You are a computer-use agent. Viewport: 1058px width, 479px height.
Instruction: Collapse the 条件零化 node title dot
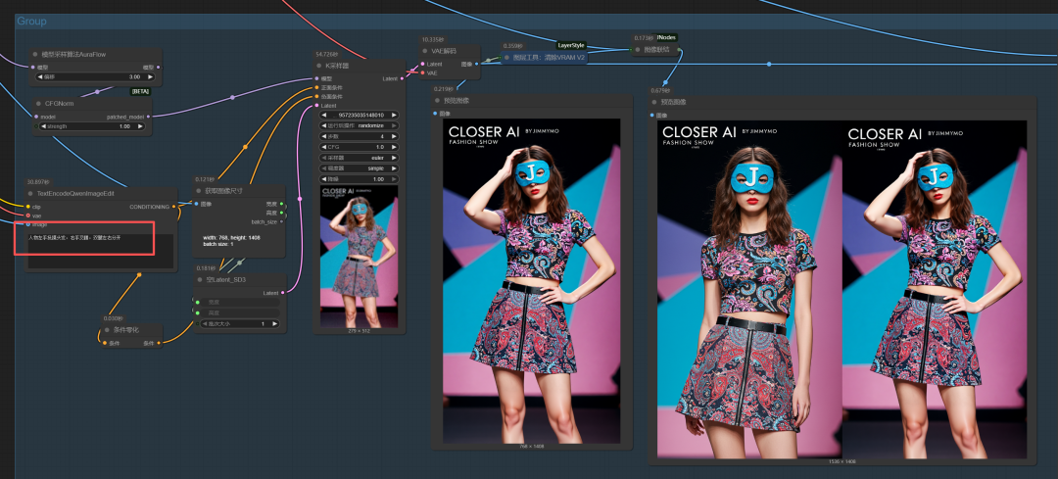point(108,330)
